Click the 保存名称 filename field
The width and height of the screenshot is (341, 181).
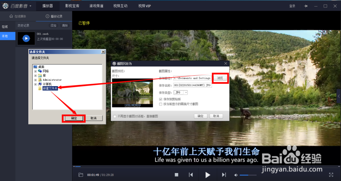pyautogui.click(x=192, y=85)
